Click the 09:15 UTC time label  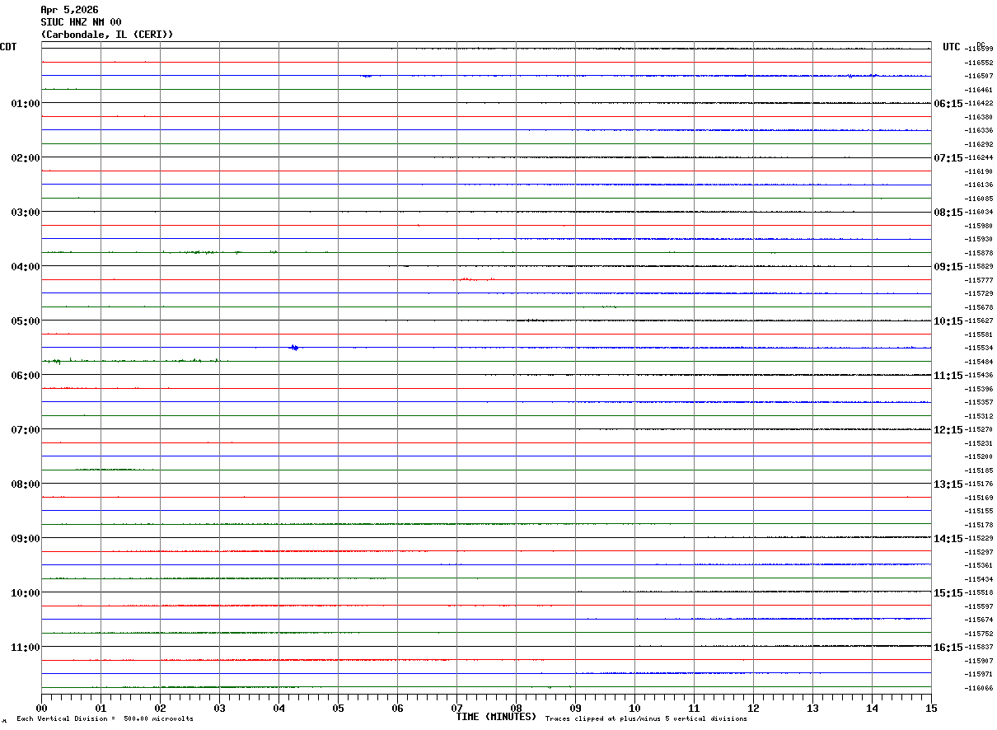click(948, 267)
